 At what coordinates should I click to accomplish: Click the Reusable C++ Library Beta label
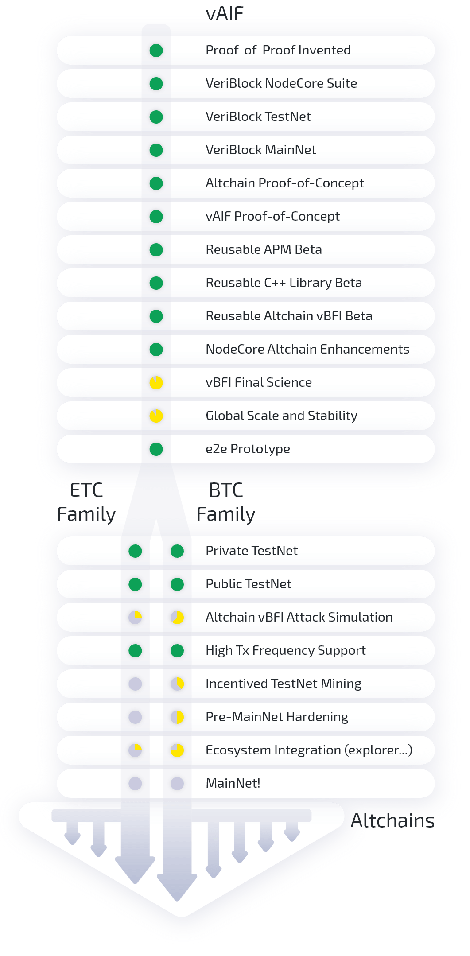click(x=284, y=283)
